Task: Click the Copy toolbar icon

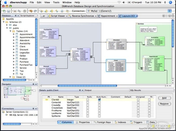Action: coord(19,11)
